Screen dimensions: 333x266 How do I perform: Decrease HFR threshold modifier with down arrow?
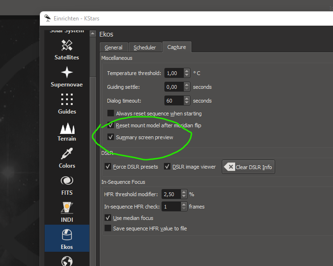click(184, 196)
